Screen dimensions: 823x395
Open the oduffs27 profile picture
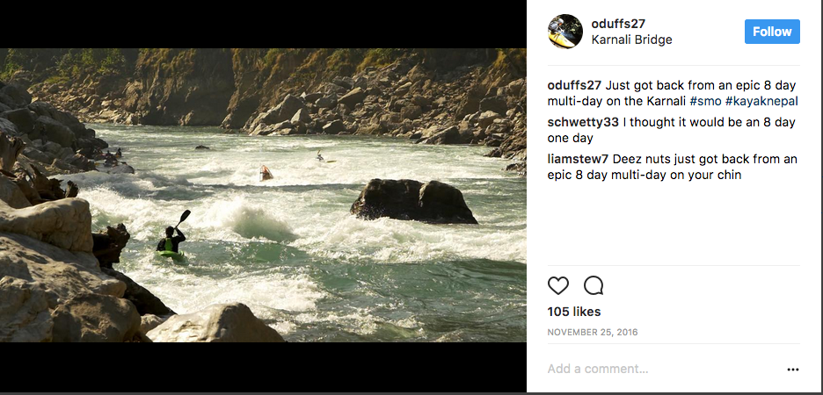coord(565,32)
